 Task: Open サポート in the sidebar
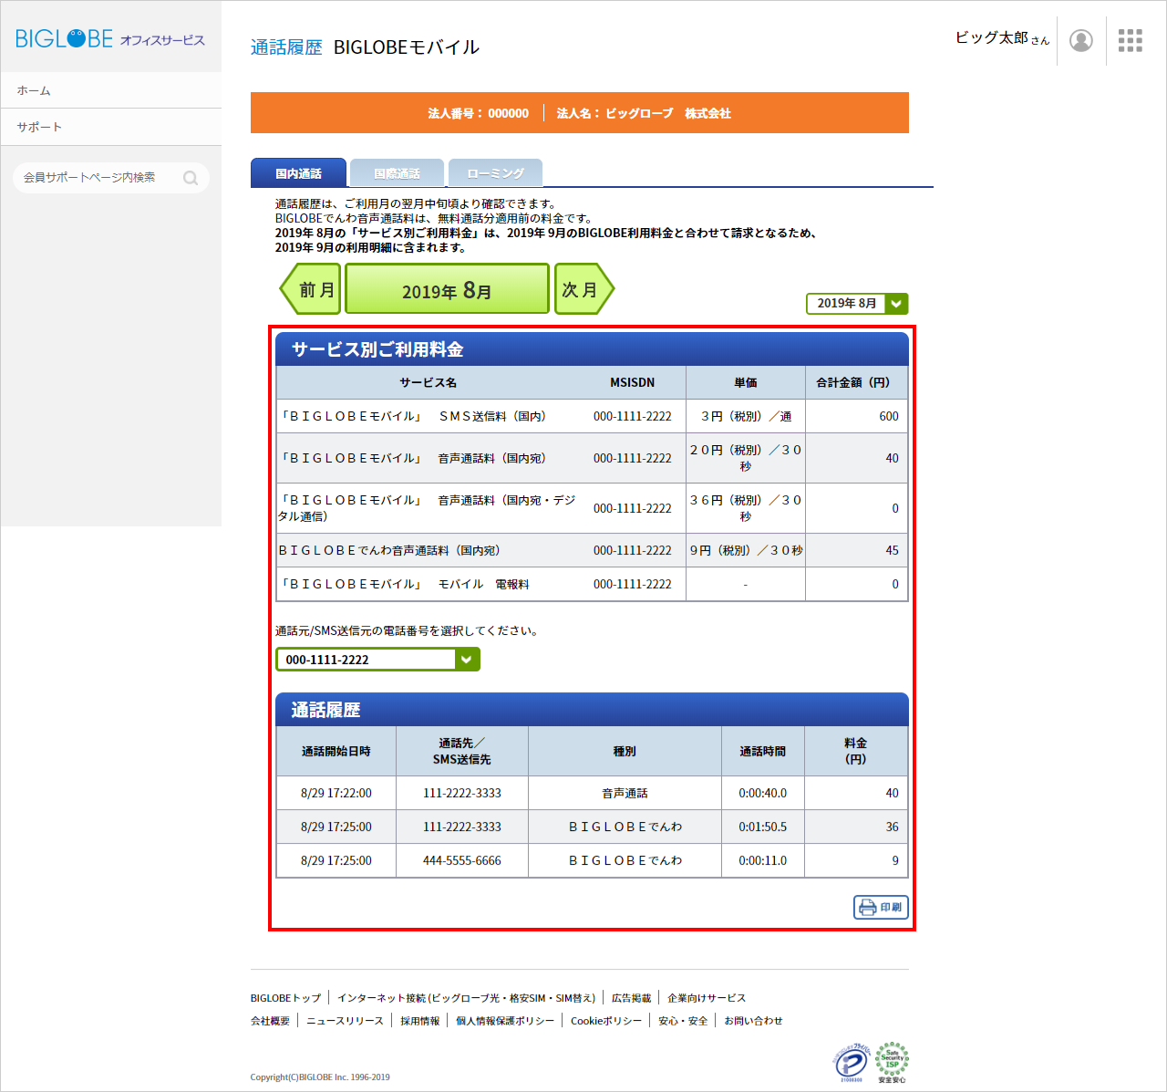click(110, 127)
